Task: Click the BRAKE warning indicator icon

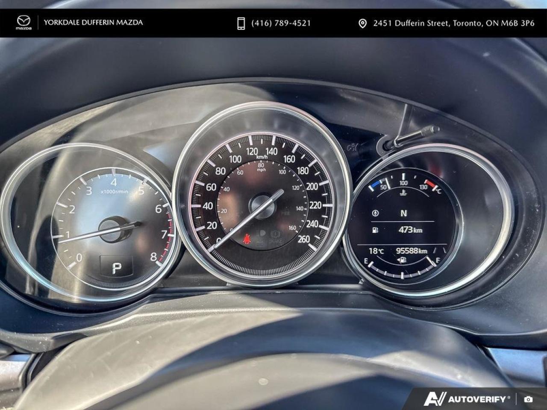Action: point(275,235)
